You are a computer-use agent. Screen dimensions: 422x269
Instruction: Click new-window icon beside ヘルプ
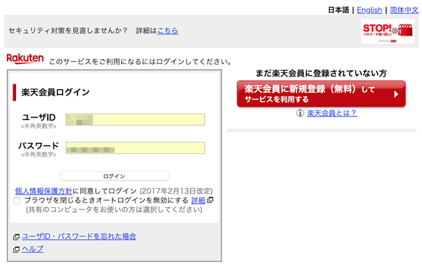16,249
